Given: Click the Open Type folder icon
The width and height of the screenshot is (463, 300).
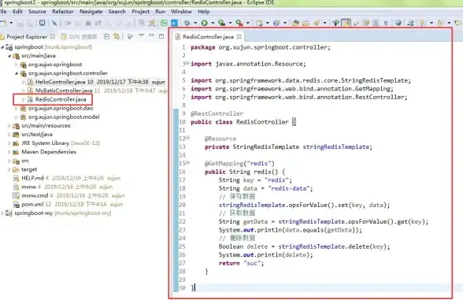Looking at the screenshot, I should (x=295, y=23).
